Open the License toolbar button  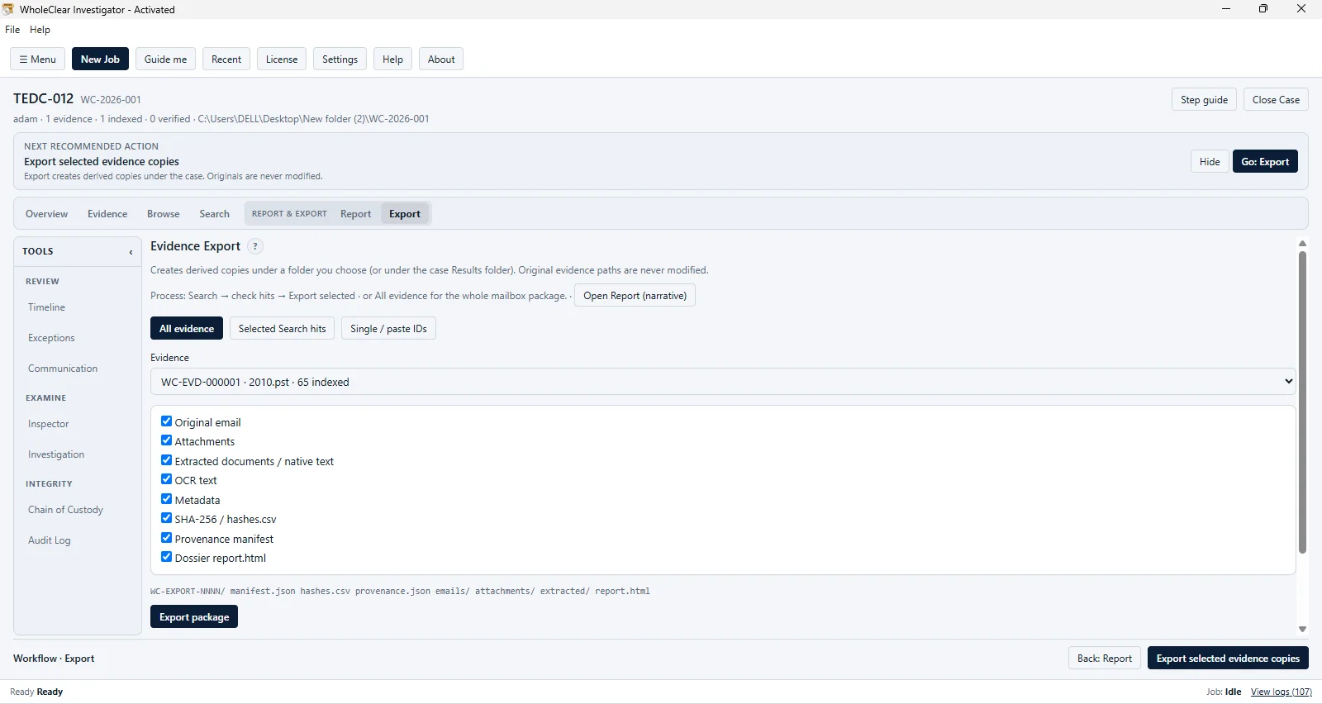[282, 59]
